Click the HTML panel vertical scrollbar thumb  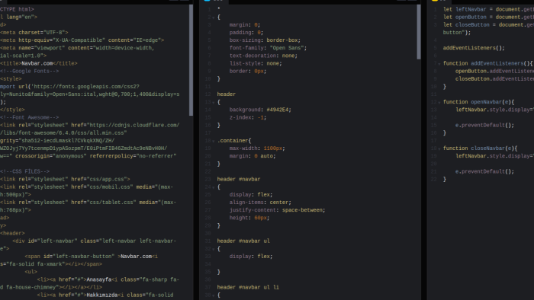coord(191,60)
